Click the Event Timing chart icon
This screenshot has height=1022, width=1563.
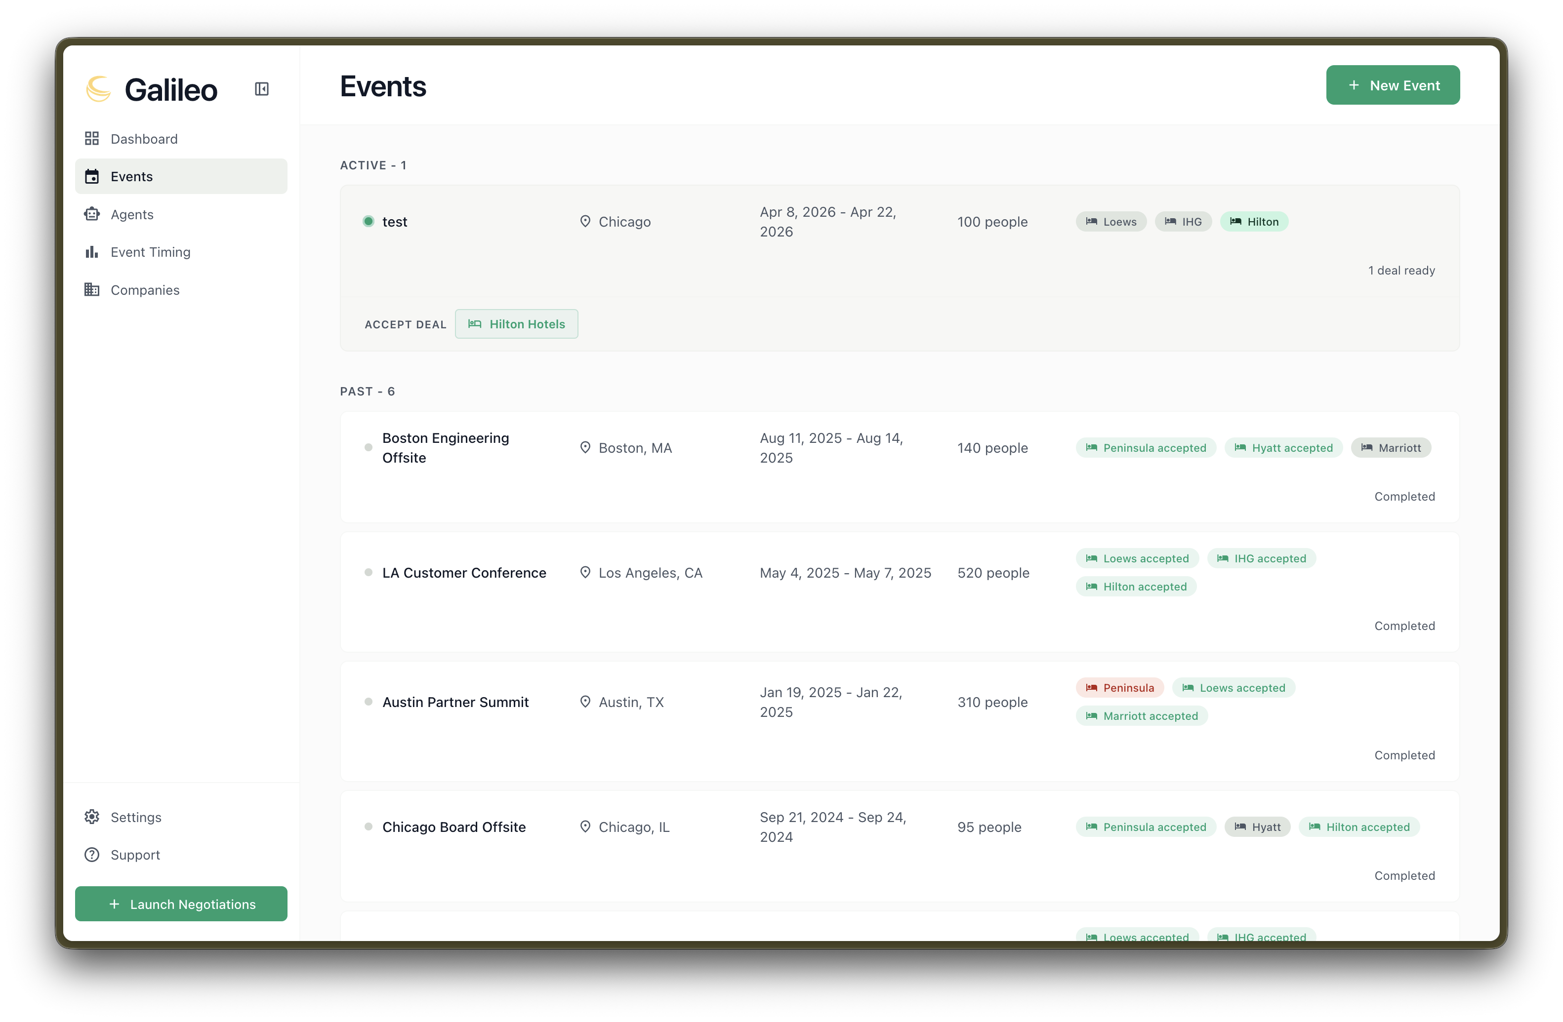[x=92, y=252]
